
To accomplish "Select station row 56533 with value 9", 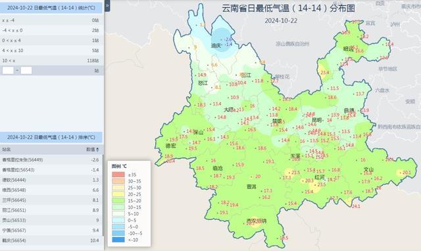I will click(51, 220).
